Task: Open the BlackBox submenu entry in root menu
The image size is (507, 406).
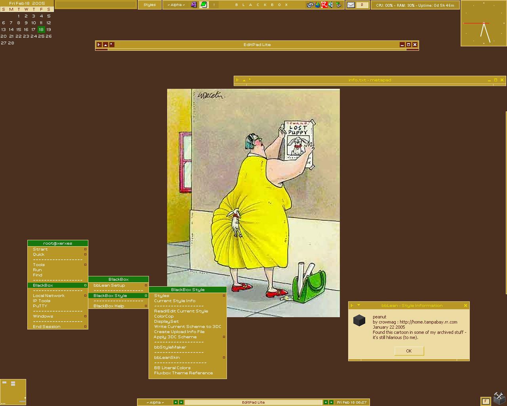Action: [x=58, y=285]
